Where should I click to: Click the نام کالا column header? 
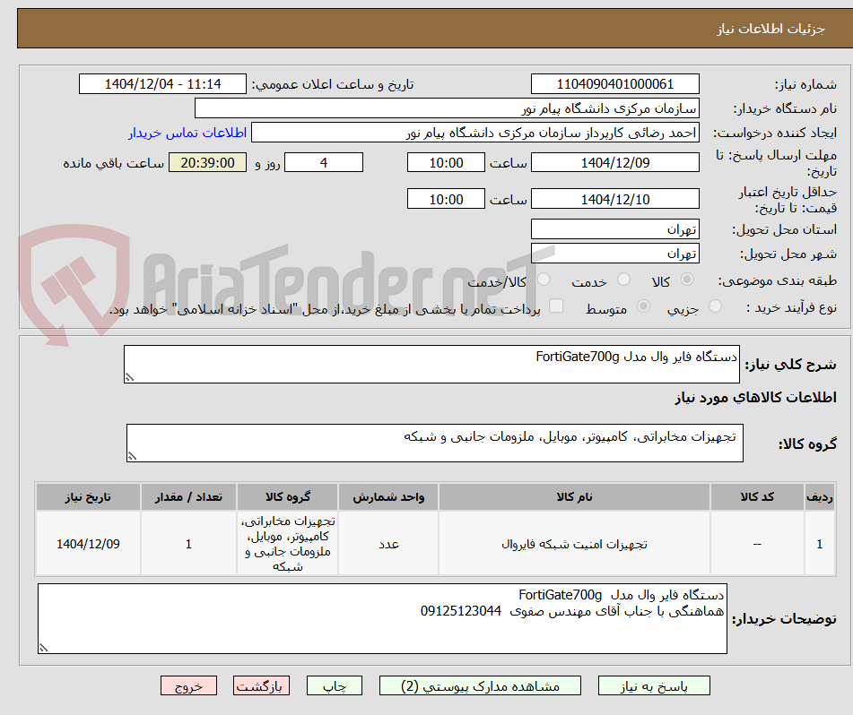(574, 496)
